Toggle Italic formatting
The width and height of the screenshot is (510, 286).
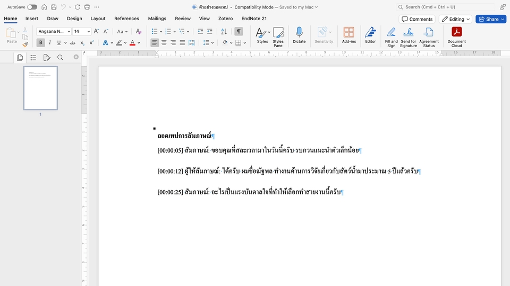[x=50, y=43]
